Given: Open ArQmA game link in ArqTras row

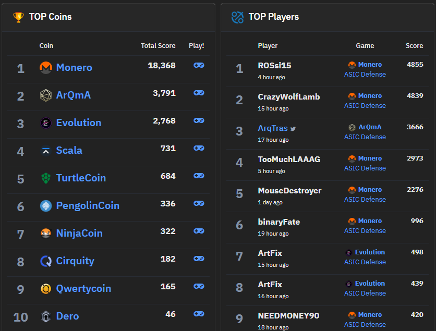Looking at the screenshot, I should pos(370,127).
